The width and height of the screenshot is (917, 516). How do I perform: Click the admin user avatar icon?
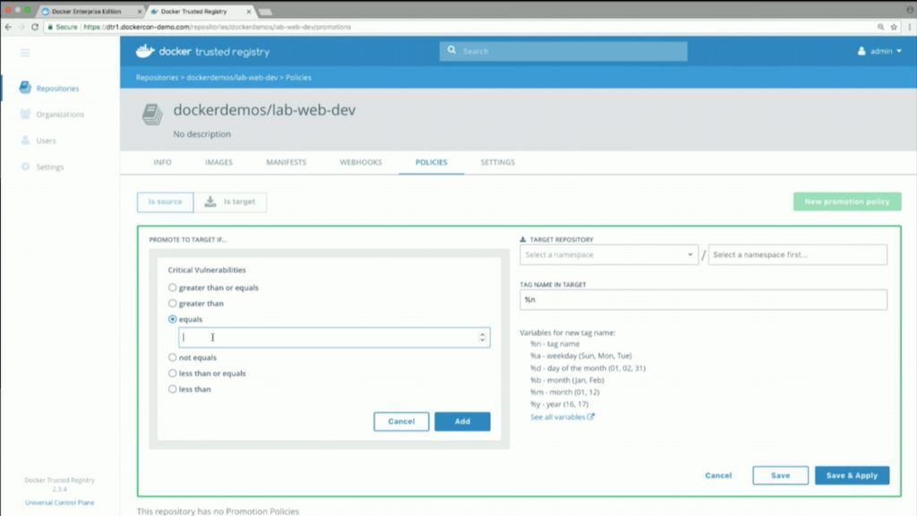click(x=861, y=51)
